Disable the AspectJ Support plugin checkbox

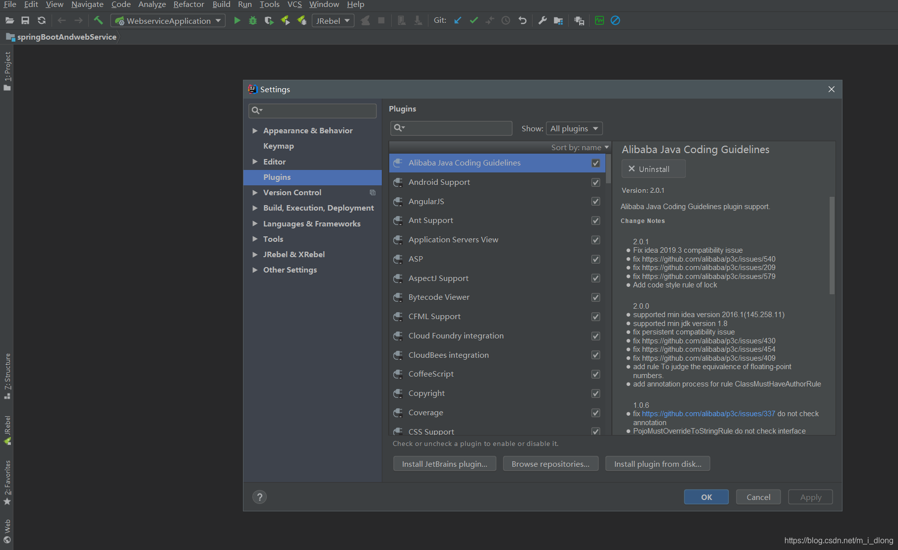click(x=596, y=278)
